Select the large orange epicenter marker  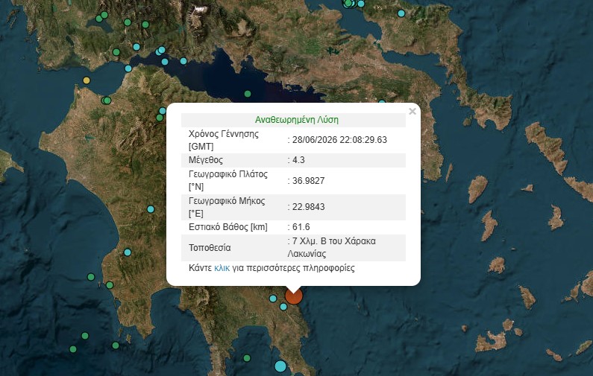click(293, 295)
